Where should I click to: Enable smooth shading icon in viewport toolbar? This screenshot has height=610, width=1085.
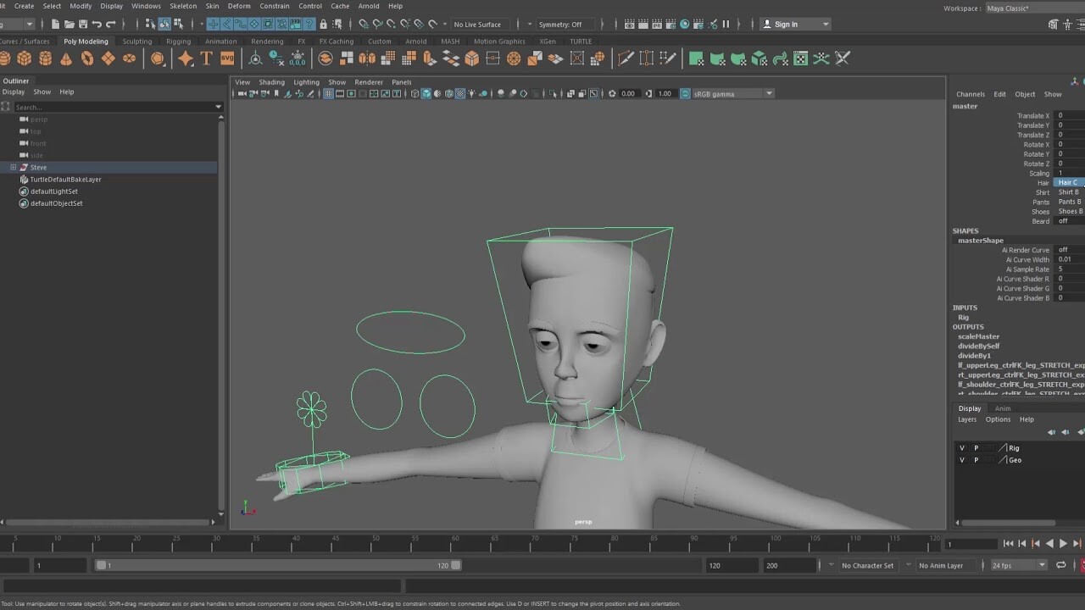(426, 93)
